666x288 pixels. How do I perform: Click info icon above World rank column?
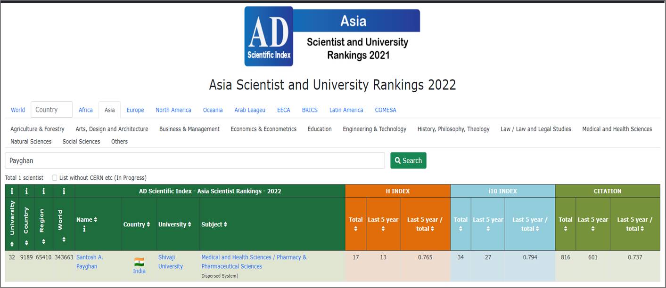point(64,191)
